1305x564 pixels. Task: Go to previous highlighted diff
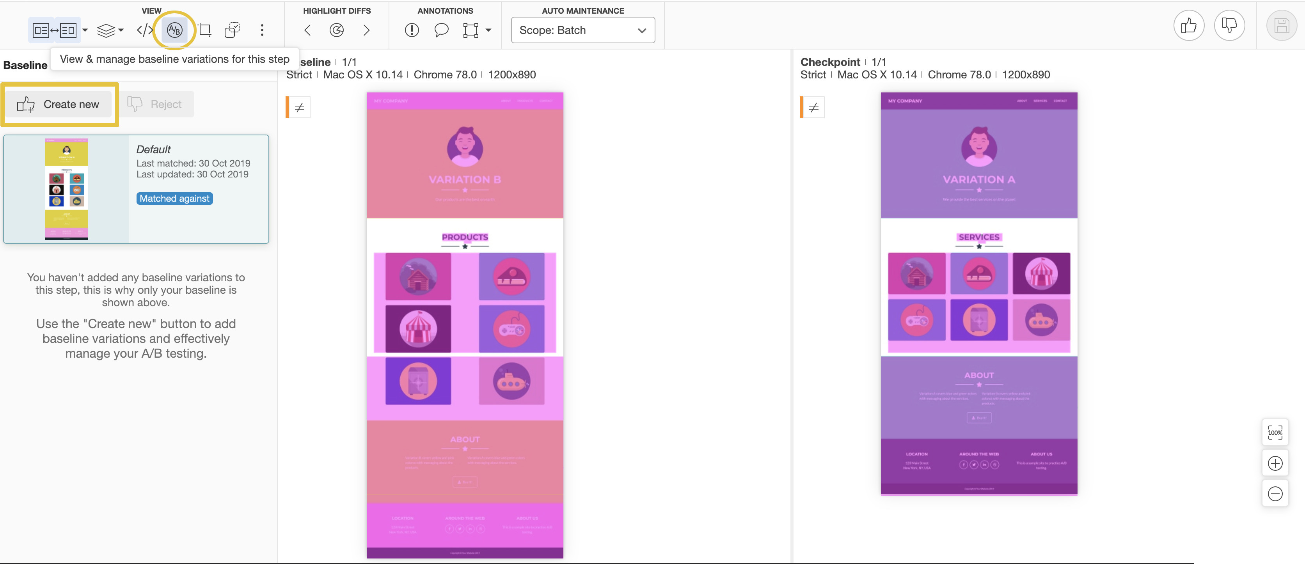[307, 30]
